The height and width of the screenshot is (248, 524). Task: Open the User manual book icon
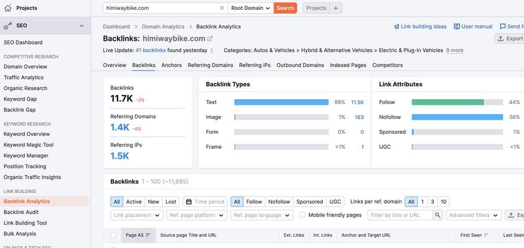coord(457,27)
